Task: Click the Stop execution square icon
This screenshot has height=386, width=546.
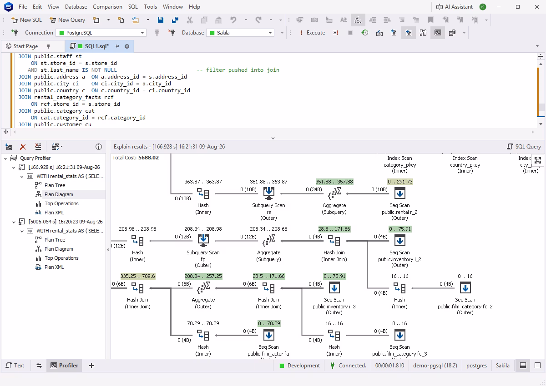Action: [x=350, y=33]
